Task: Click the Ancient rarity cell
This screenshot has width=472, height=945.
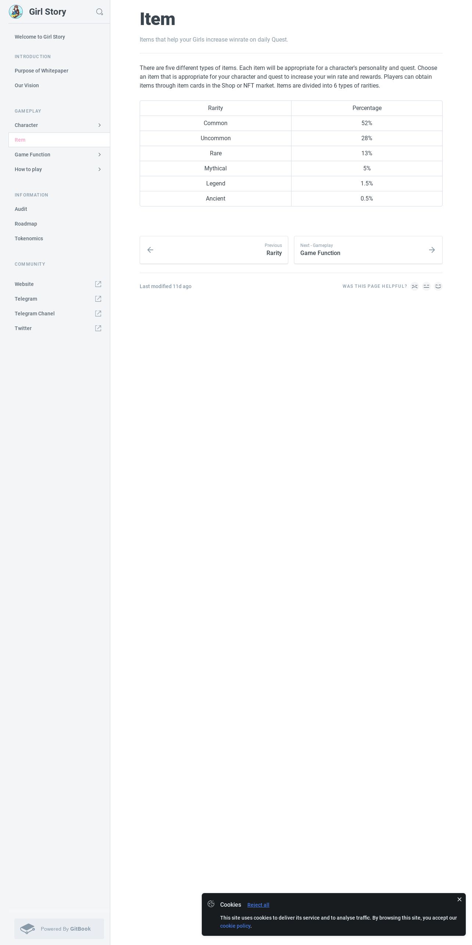Action: 215,199
